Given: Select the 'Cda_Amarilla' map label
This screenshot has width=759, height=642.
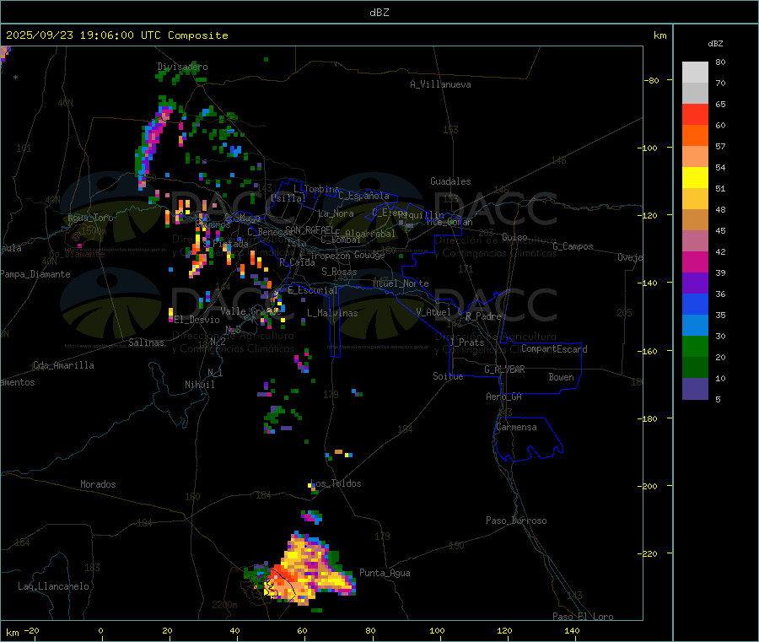Looking at the screenshot, I should click(x=63, y=365).
